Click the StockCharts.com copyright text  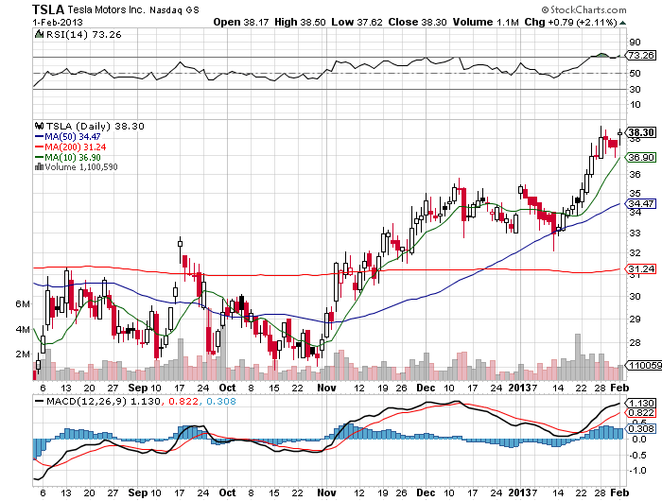click(x=584, y=9)
